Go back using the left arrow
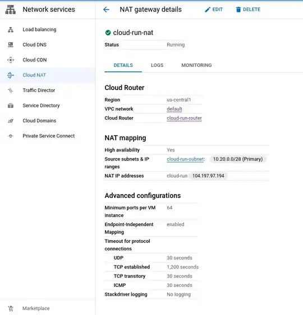303x315 pixels. point(106,10)
